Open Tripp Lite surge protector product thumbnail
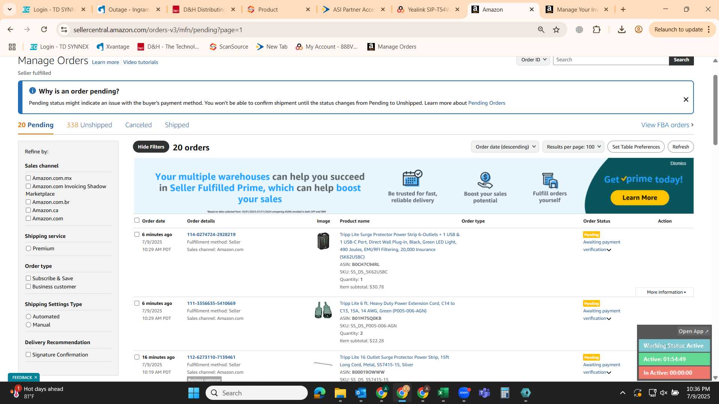The height and width of the screenshot is (404, 719). pyautogui.click(x=323, y=241)
